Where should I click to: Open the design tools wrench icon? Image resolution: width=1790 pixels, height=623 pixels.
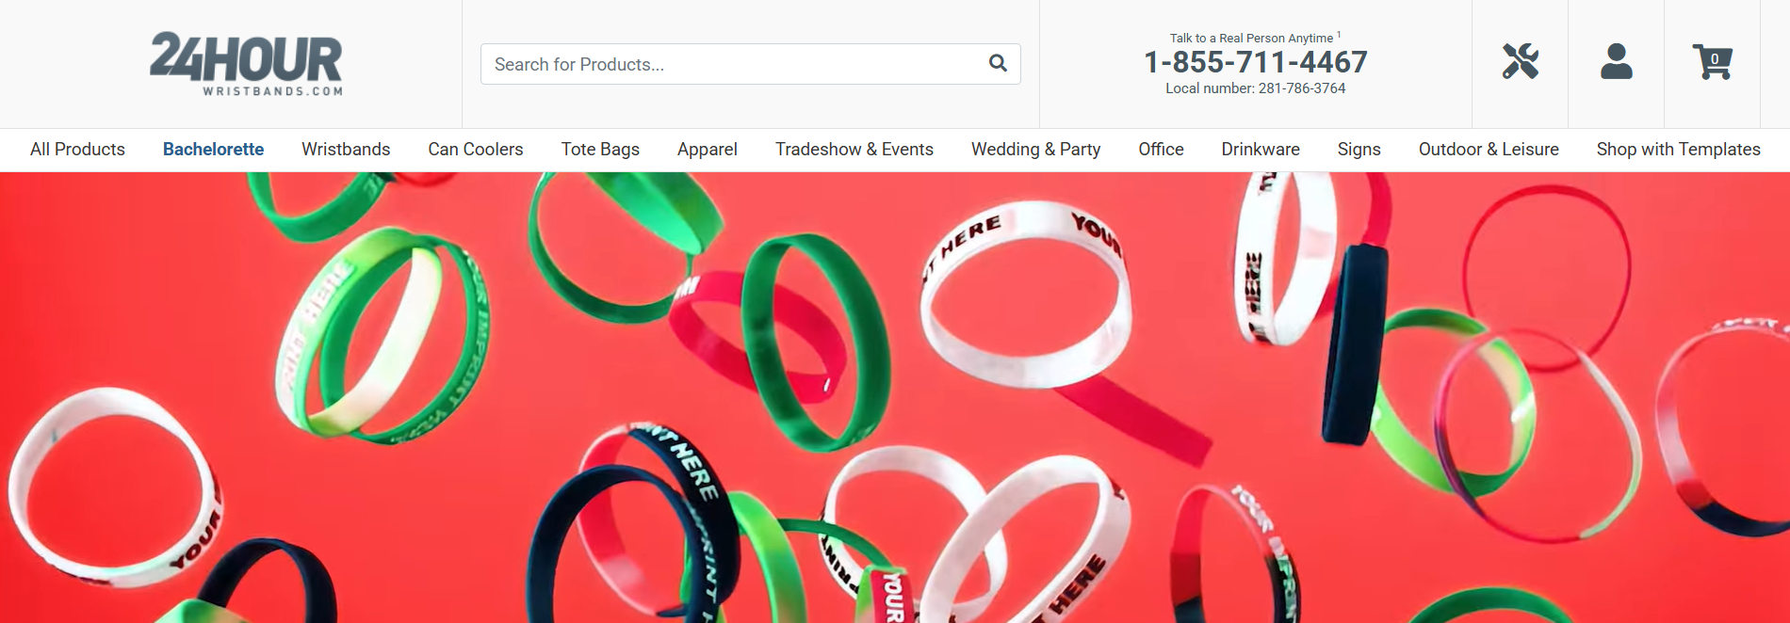(1521, 62)
